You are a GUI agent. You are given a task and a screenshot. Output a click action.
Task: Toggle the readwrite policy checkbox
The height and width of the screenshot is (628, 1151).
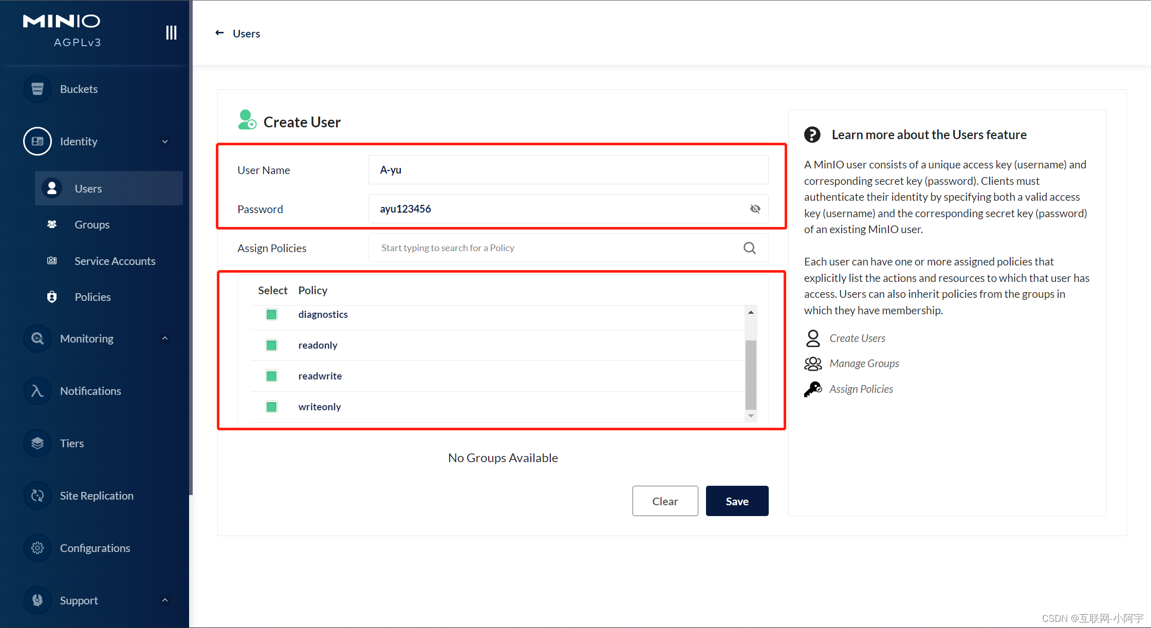pyautogui.click(x=272, y=376)
